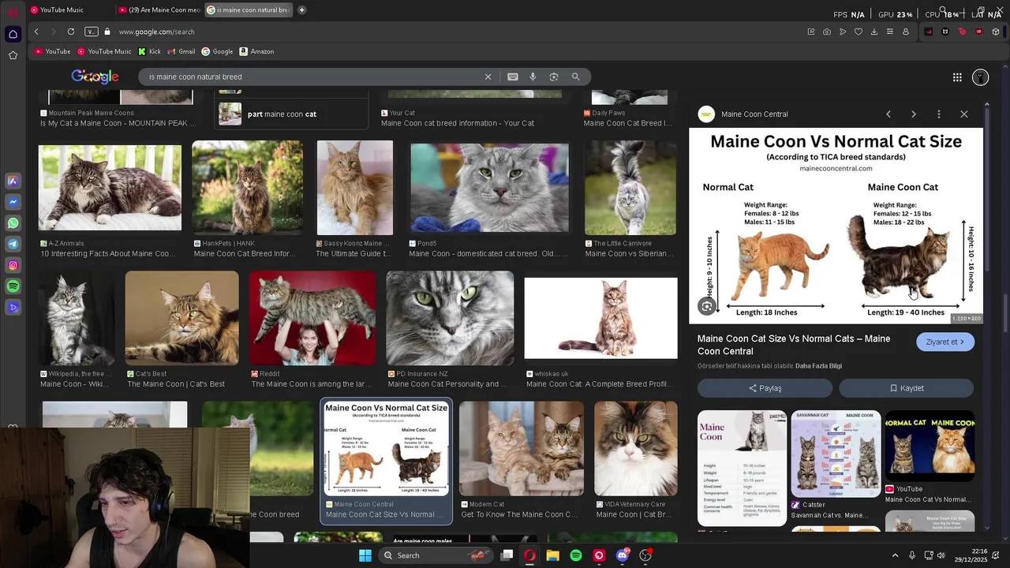Select the part maine coon cat suggestion
The width and height of the screenshot is (1010, 568).
click(x=292, y=114)
